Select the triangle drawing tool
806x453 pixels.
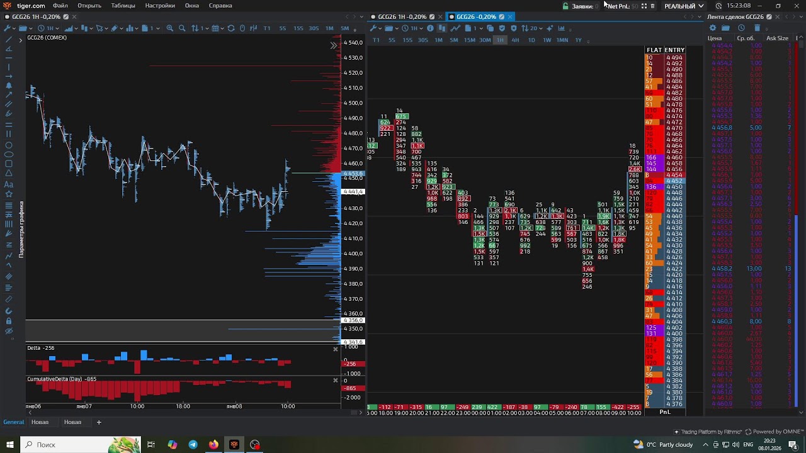click(x=9, y=173)
